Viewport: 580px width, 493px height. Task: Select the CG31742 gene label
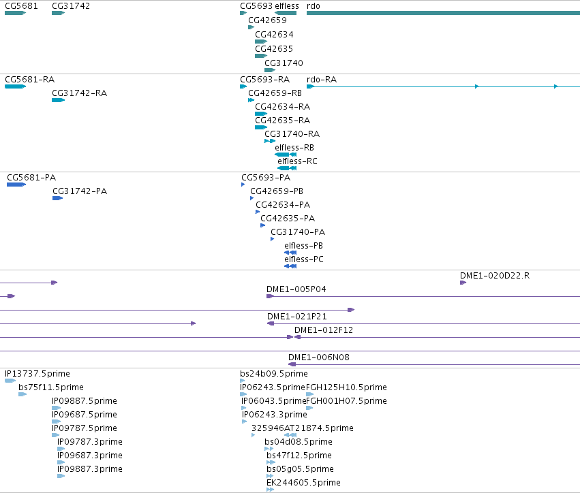pyautogui.click(x=71, y=6)
